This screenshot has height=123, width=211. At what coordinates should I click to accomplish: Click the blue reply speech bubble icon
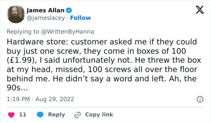tap(40, 115)
